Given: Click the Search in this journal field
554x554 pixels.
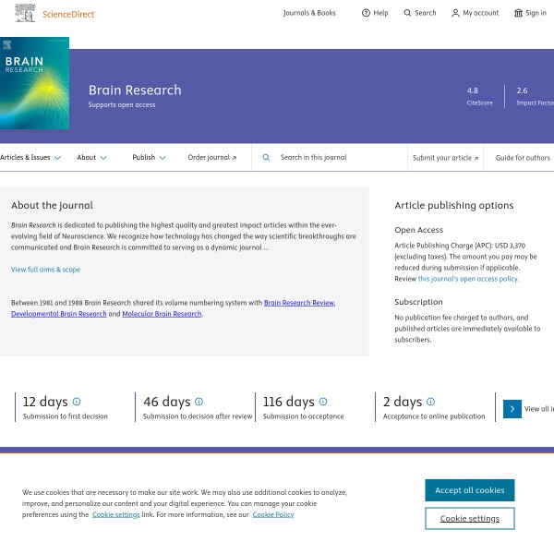Looking at the screenshot, I should tap(337, 158).
